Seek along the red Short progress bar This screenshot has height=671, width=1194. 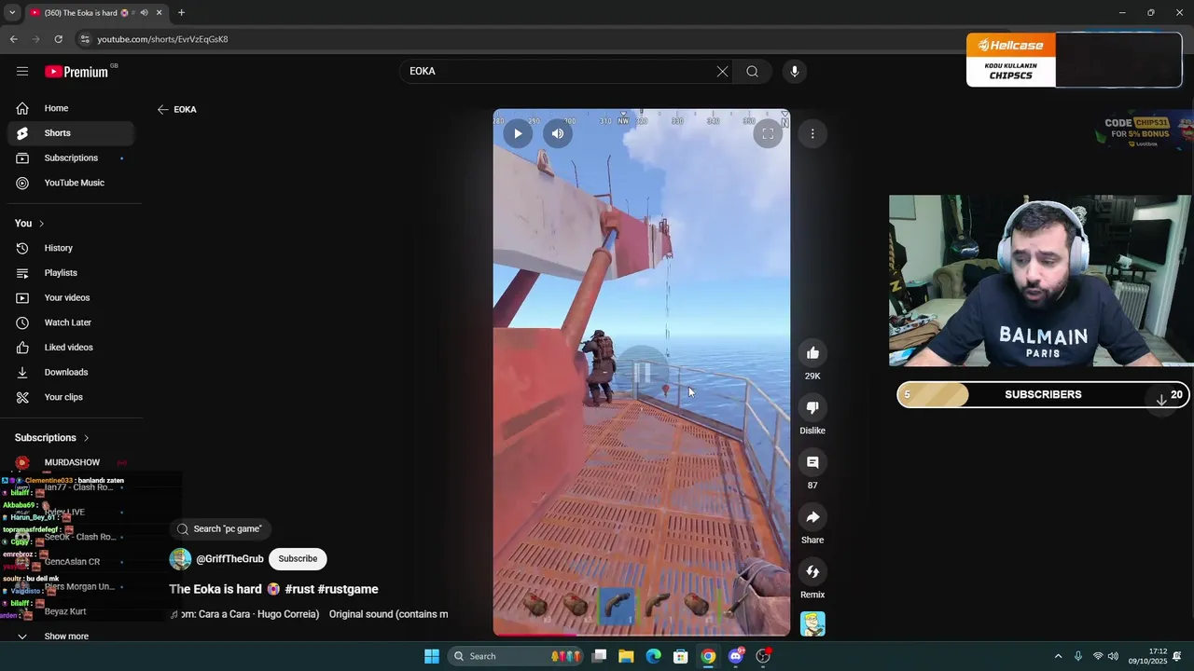pyautogui.click(x=642, y=635)
